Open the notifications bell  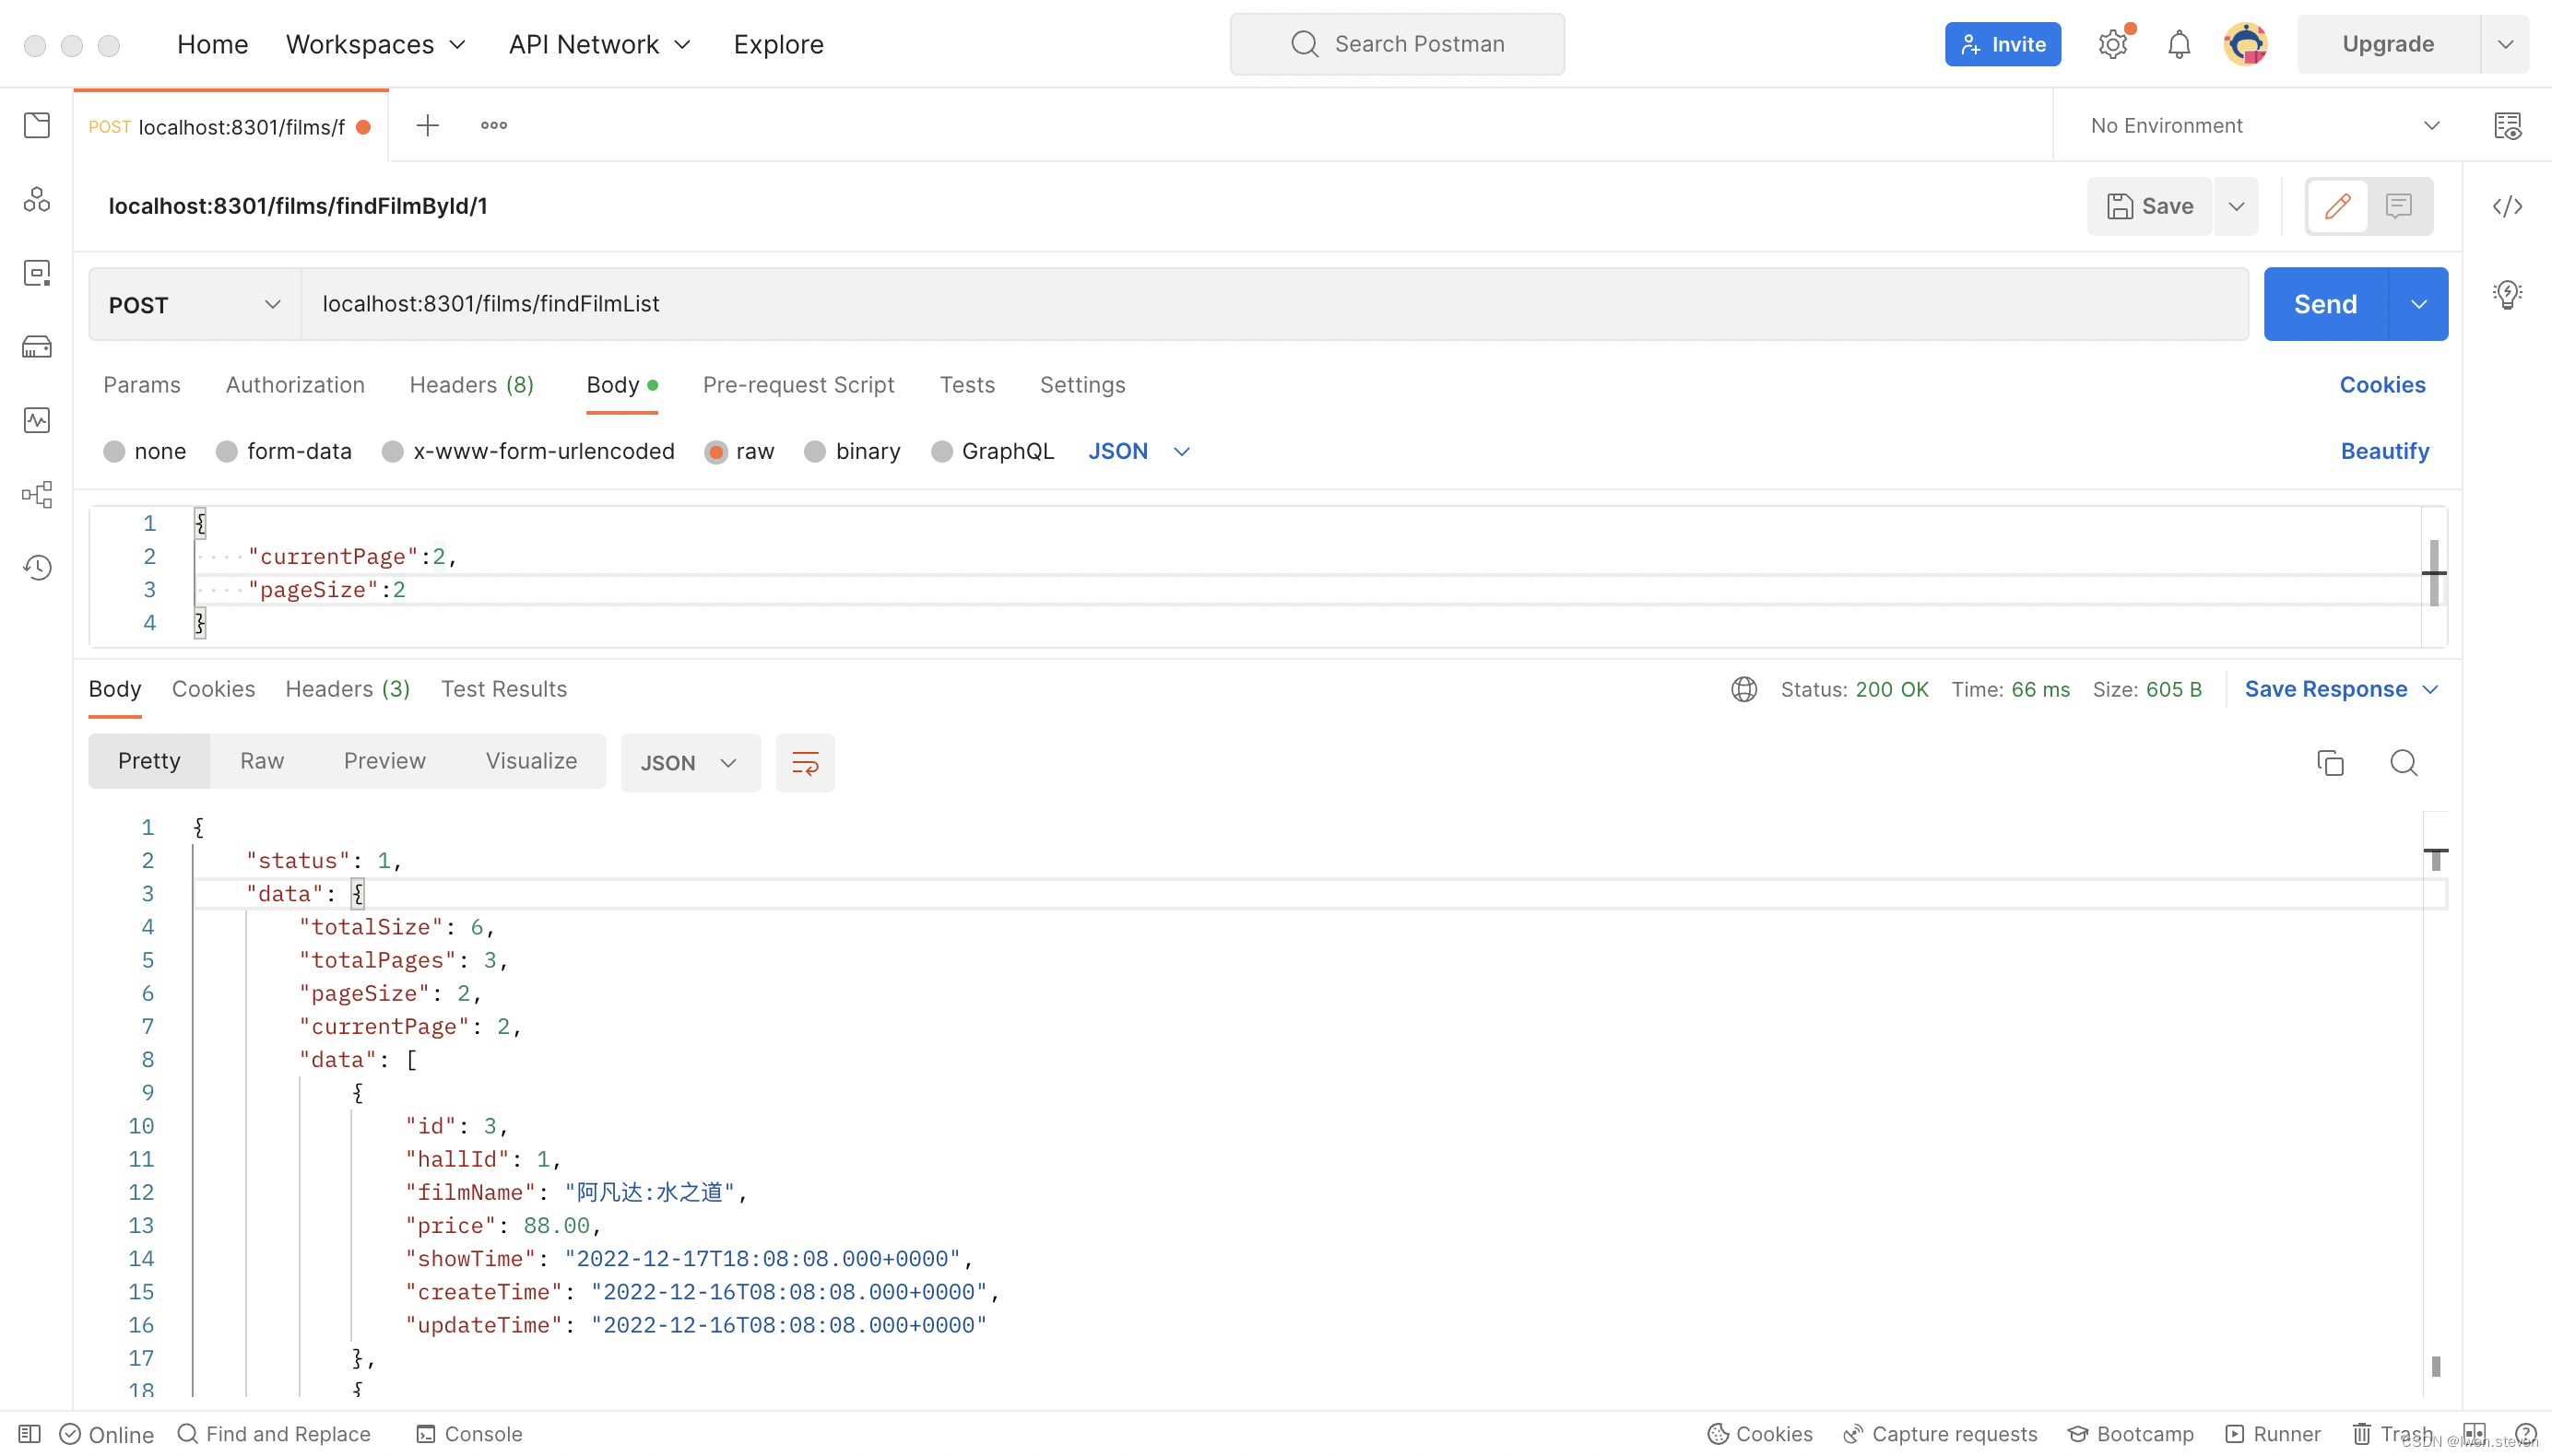pos(2178,44)
